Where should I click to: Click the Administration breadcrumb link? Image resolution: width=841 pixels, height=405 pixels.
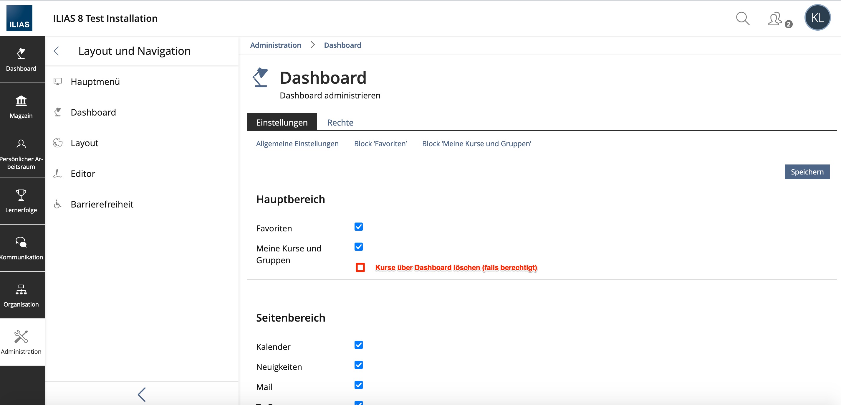275,45
